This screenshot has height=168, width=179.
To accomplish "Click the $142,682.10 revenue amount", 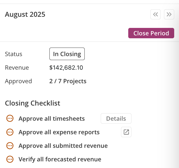I will pos(66,68).
